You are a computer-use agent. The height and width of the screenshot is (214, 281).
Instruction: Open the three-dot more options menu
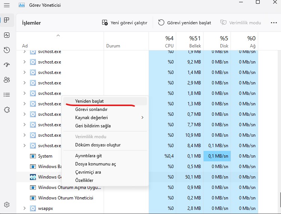click(274, 23)
